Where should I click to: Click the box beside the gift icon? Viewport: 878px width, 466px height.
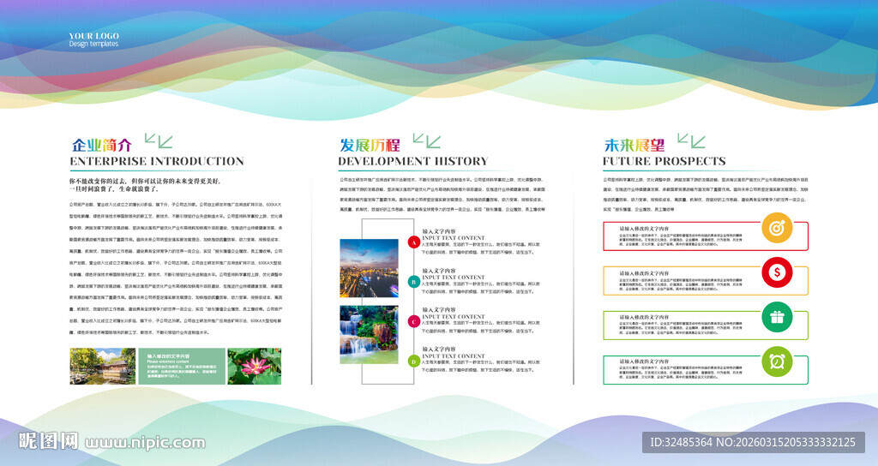point(706,325)
